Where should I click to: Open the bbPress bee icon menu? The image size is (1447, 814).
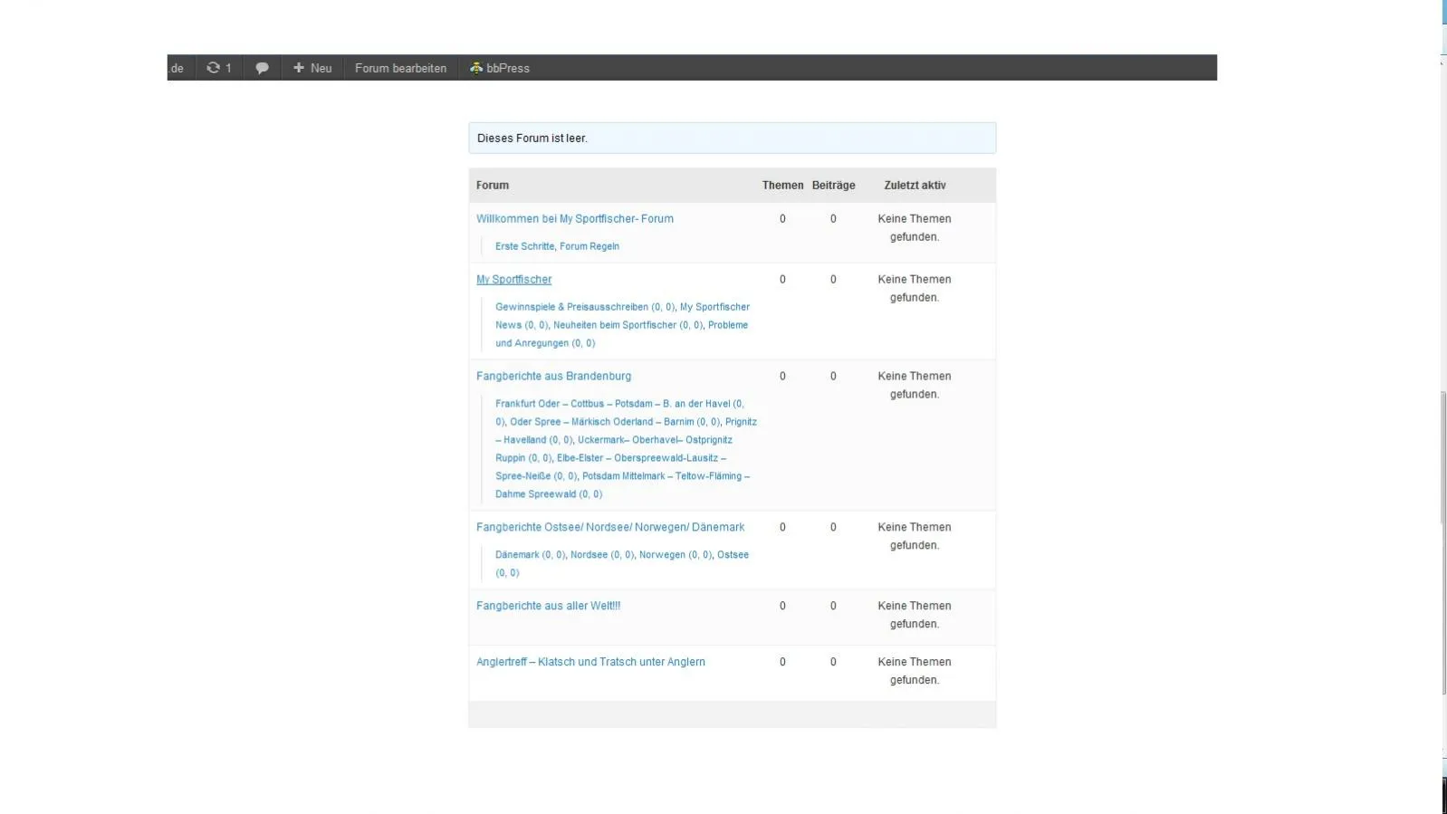pyautogui.click(x=476, y=68)
